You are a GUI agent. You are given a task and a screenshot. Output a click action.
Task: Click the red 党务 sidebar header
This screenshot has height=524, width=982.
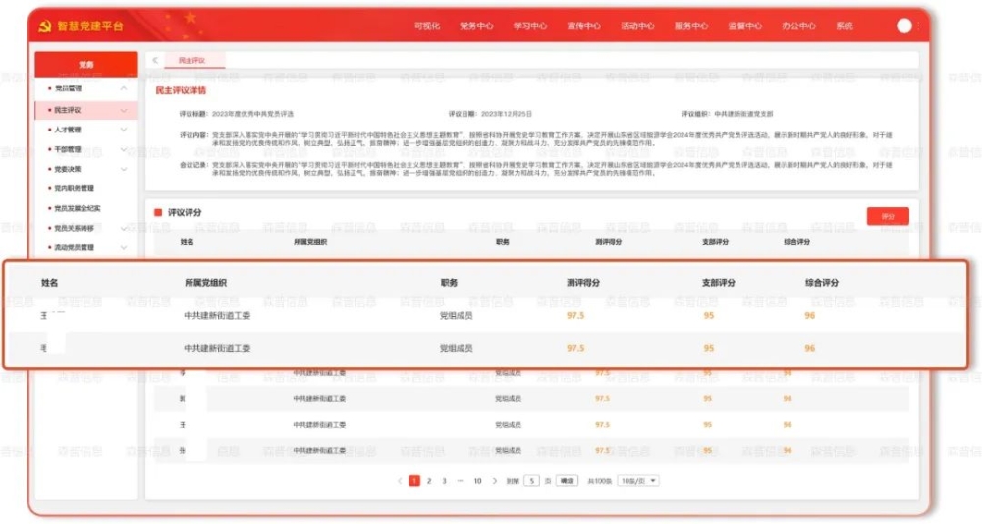[x=86, y=64]
